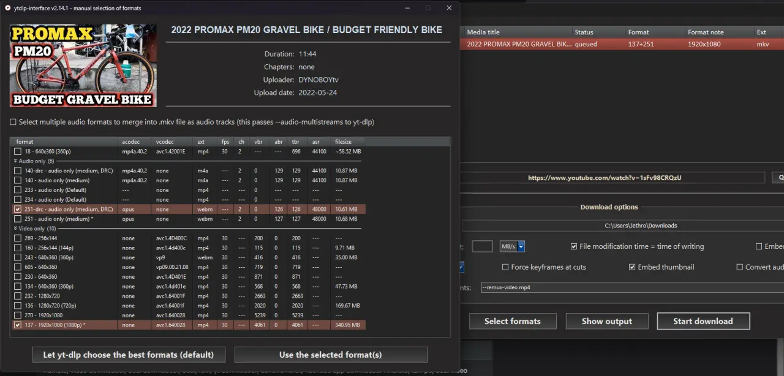Toggle File modification time = time of writing
The height and width of the screenshot is (376, 784).
coord(574,246)
